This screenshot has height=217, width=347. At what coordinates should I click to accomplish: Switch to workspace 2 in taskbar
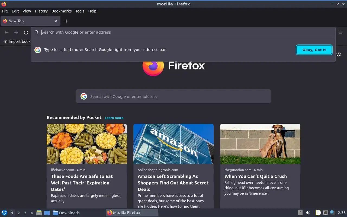[18, 213]
